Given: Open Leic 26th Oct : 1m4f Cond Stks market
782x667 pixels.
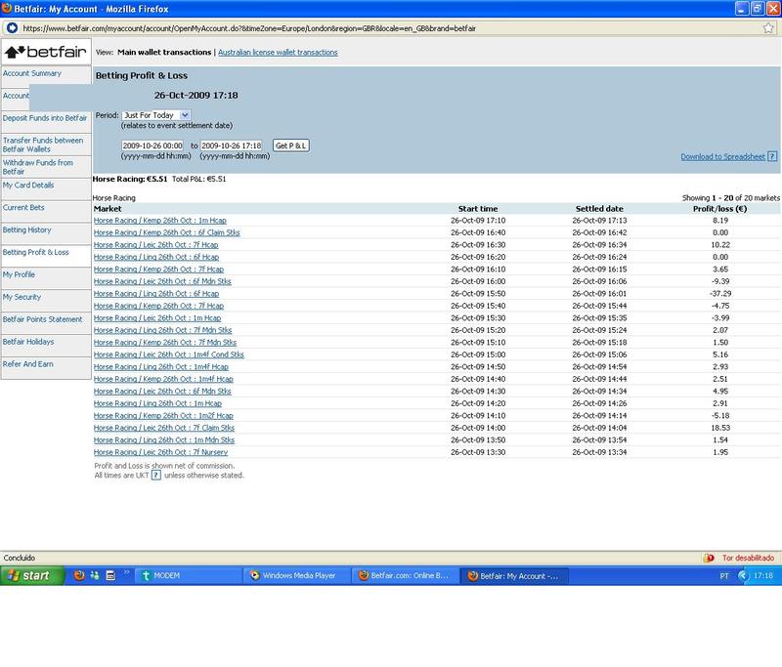Looking at the screenshot, I should pos(168,354).
